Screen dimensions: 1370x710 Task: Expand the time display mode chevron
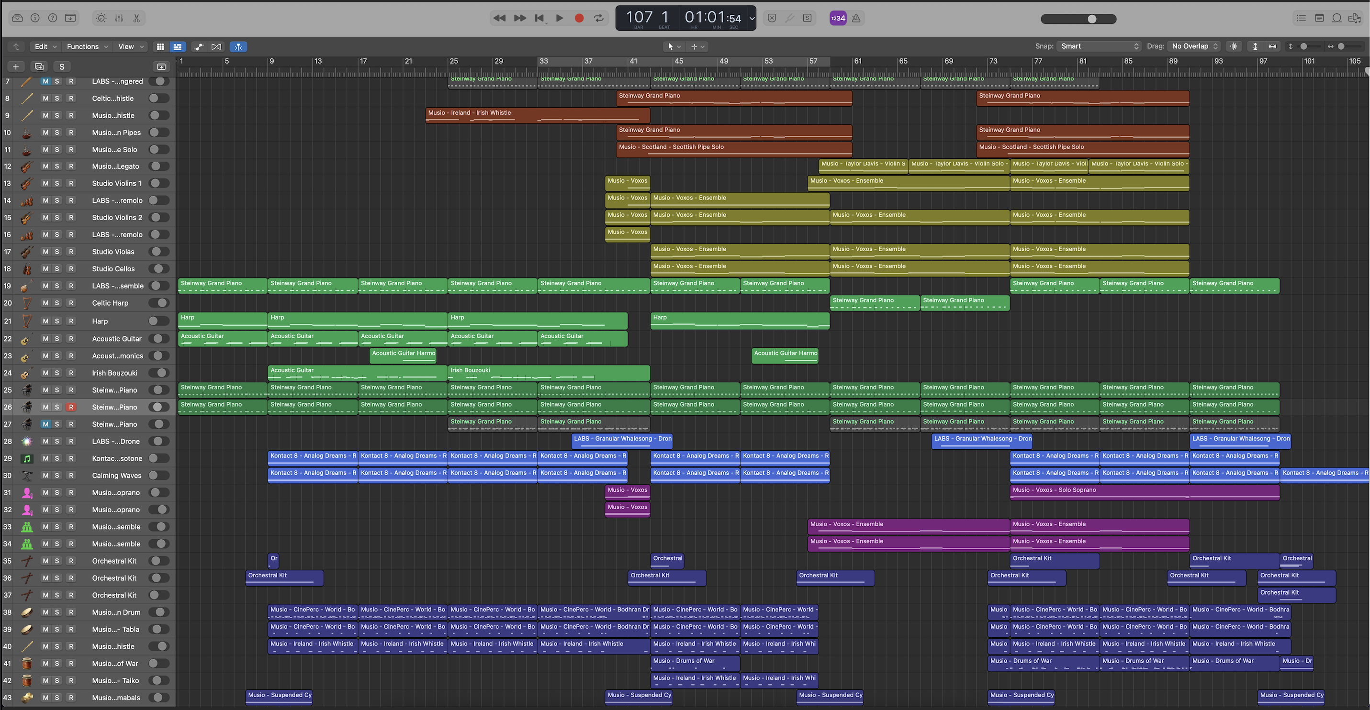pos(752,19)
